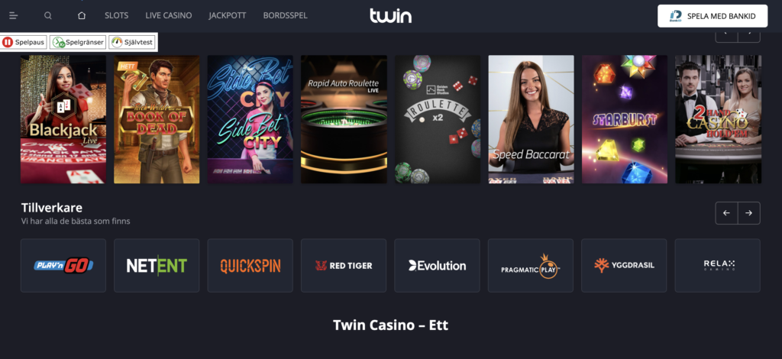This screenshot has width=782, height=359.
Task: Go to Live Casino section
Action: [169, 15]
